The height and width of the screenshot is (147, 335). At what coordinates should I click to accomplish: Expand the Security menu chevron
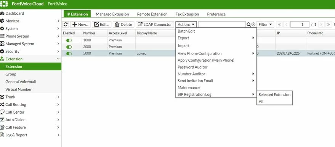(58, 52)
